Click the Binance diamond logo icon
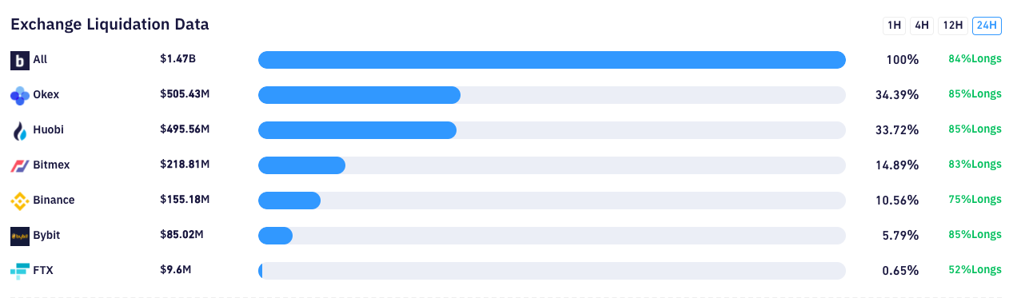1021x298 pixels. (x=20, y=201)
